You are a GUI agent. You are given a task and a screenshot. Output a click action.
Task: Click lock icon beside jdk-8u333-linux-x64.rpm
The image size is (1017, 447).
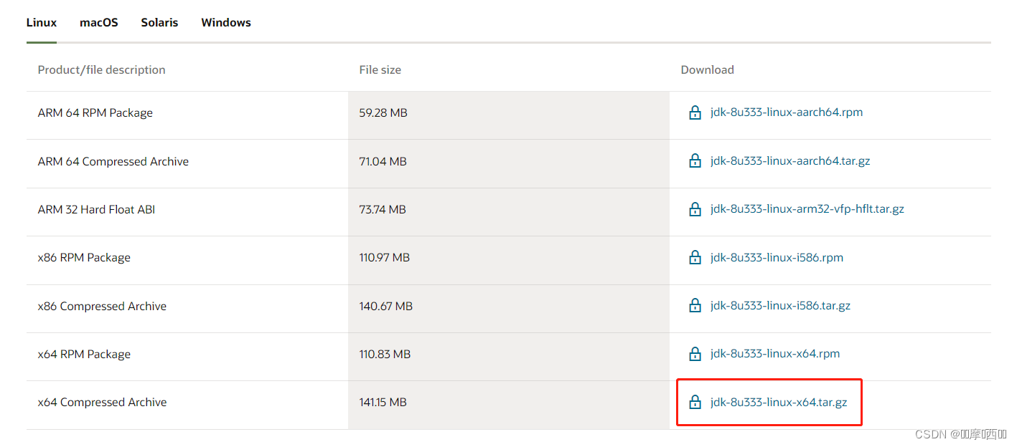695,354
